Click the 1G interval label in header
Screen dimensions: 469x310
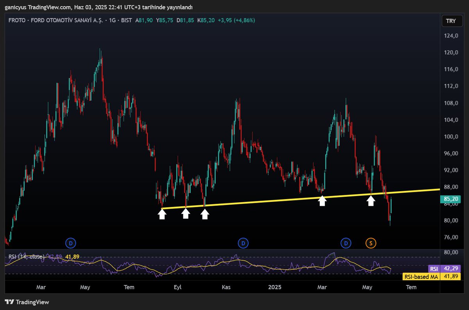click(113, 20)
